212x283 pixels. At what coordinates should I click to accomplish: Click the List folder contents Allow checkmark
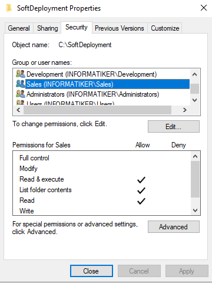(x=141, y=190)
